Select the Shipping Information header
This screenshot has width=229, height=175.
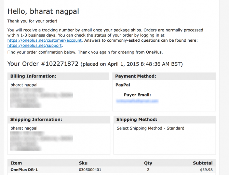36,120
